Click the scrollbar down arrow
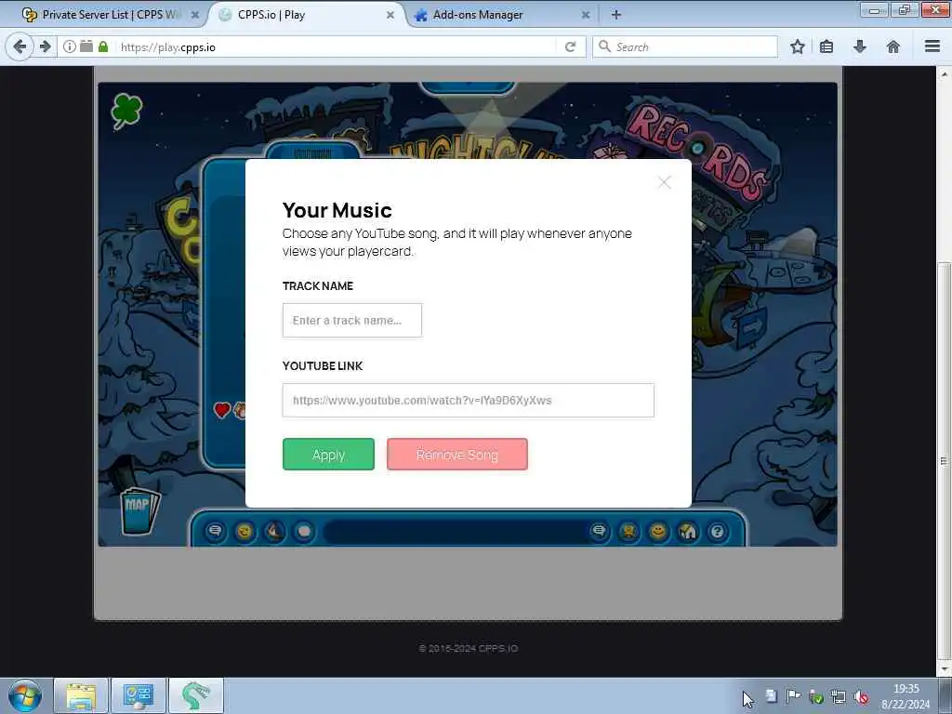952x714 pixels. coord(945,668)
